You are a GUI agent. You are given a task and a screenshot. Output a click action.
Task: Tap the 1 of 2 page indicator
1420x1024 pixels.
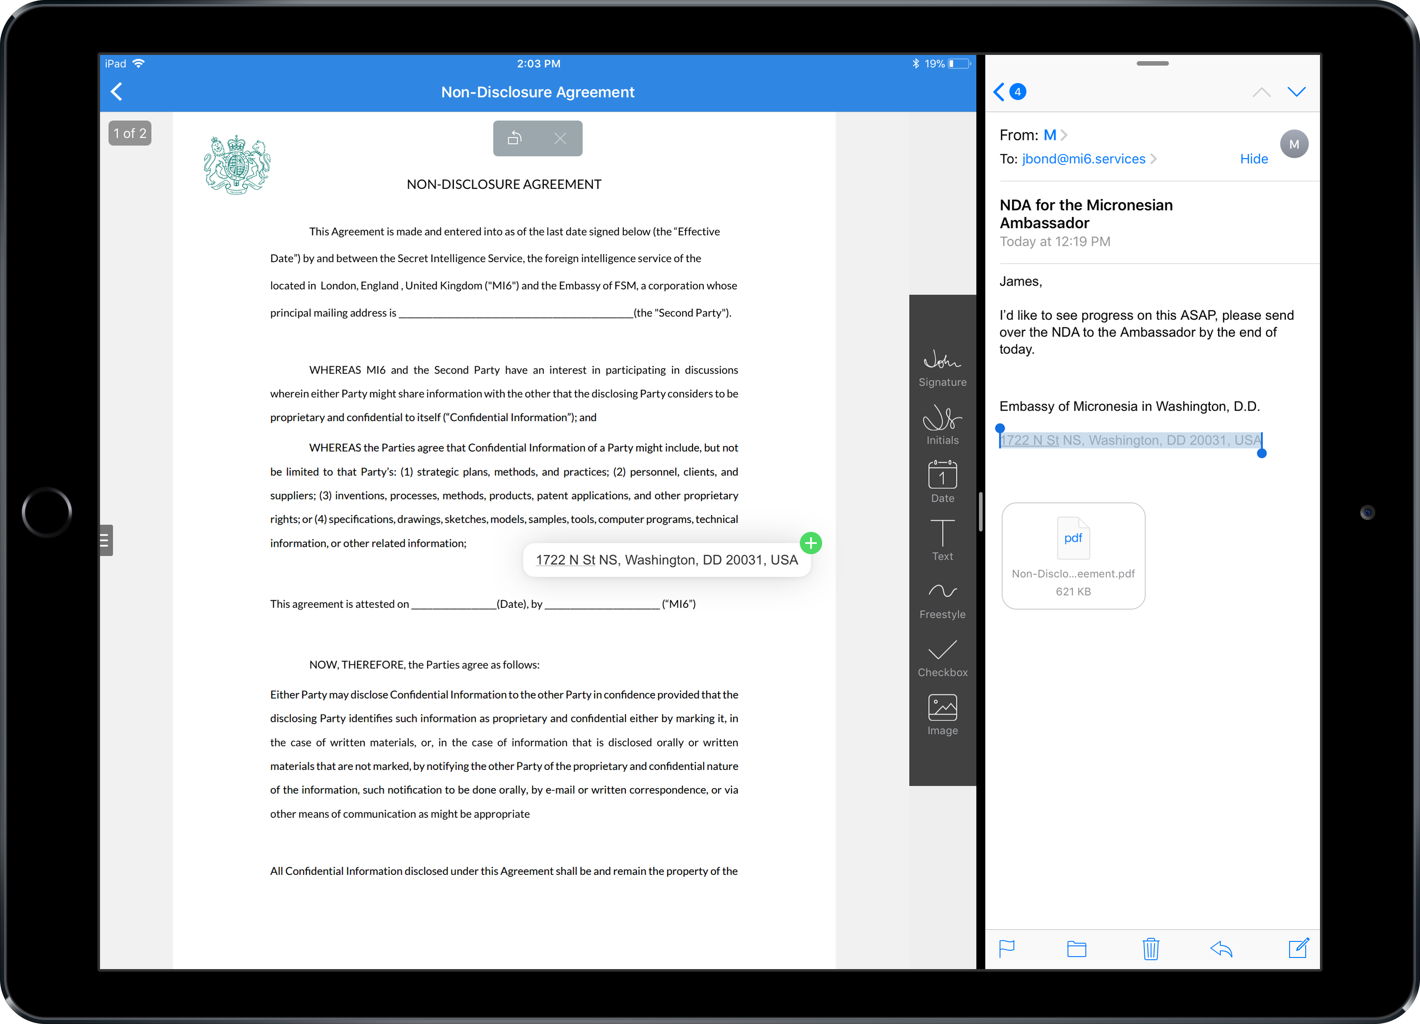click(130, 133)
